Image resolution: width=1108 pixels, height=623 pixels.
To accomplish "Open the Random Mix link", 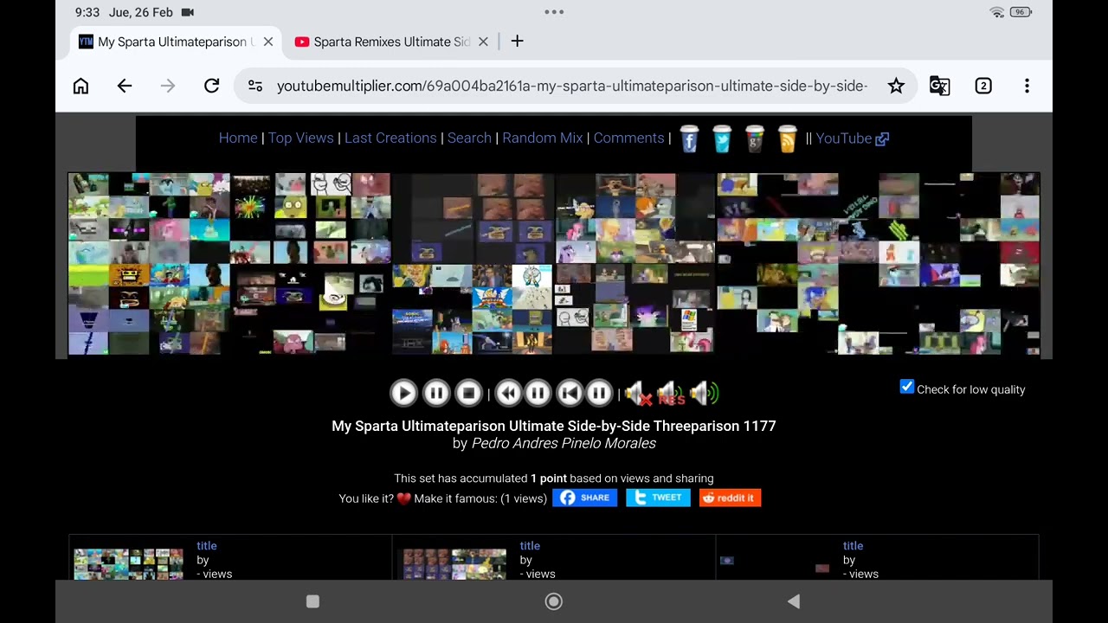I will point(543,138).
